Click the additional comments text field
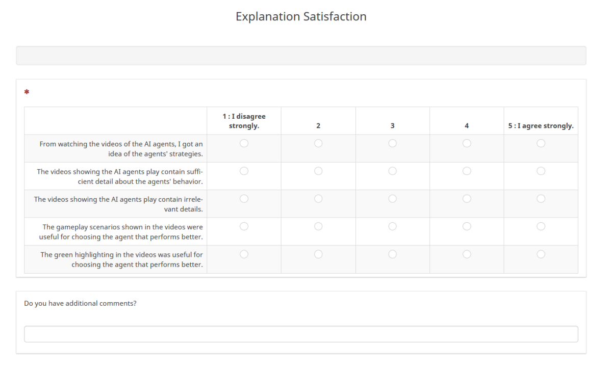Screen dimensions: 610x370 pos(301,334)
